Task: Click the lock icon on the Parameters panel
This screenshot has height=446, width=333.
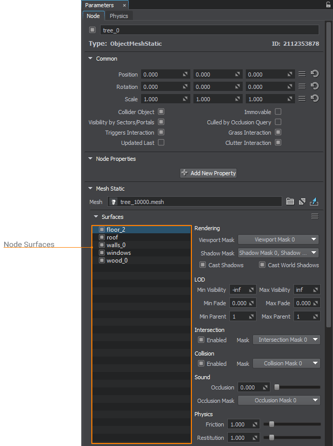Action: coord(328,5)
